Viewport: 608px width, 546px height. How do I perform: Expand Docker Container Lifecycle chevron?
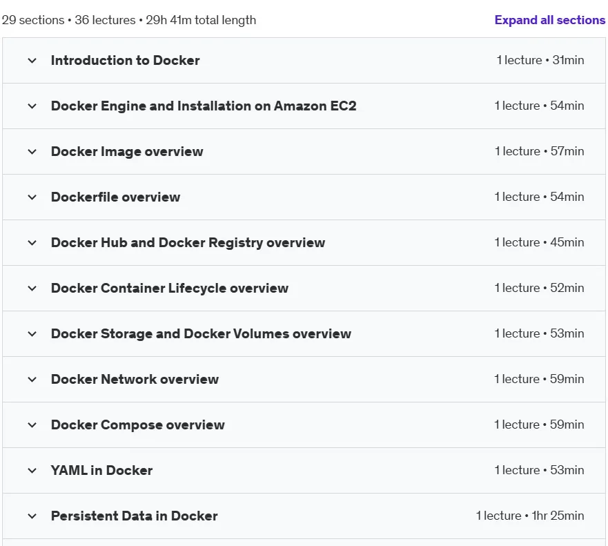[32, 288]
